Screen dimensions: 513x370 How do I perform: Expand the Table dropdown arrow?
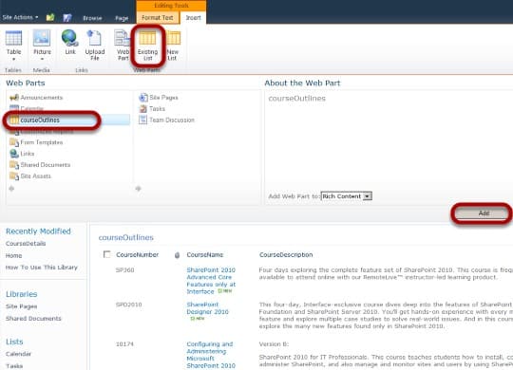[13, 59]
